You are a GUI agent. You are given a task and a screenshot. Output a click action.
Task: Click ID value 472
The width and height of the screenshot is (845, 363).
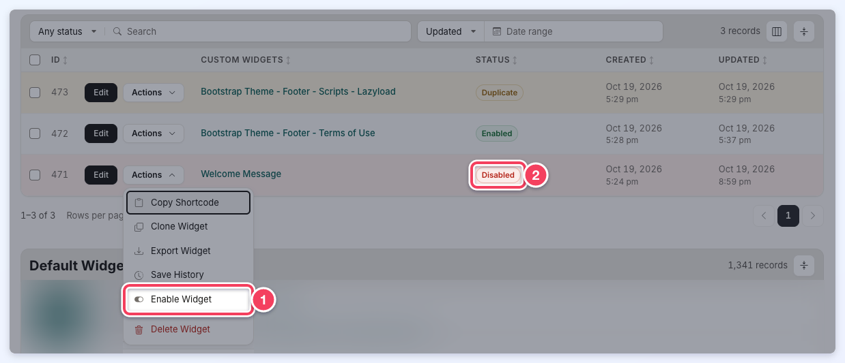[60, 133]
